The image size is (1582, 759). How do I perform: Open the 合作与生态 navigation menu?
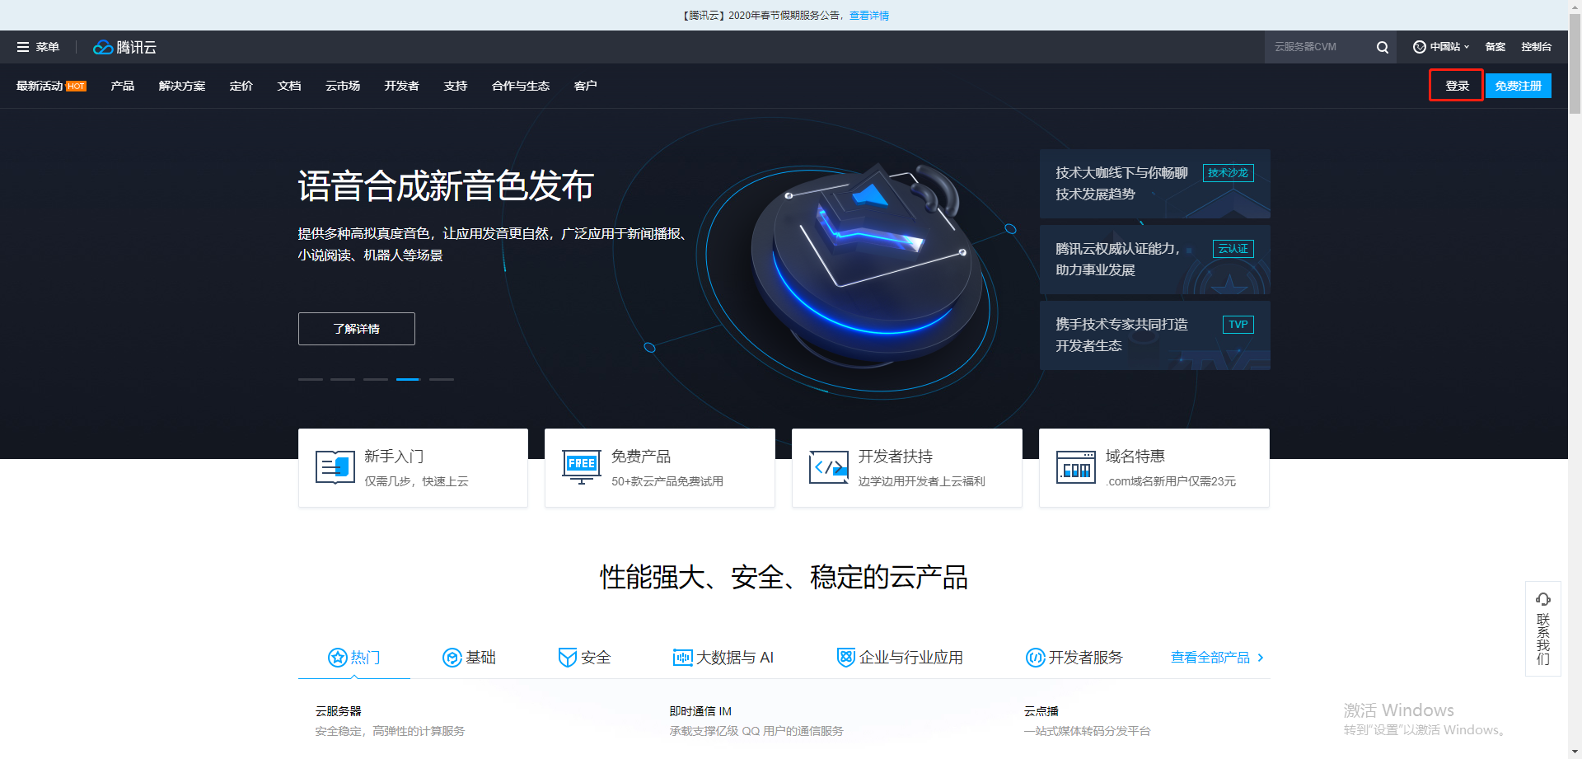[x=521, y=86]
